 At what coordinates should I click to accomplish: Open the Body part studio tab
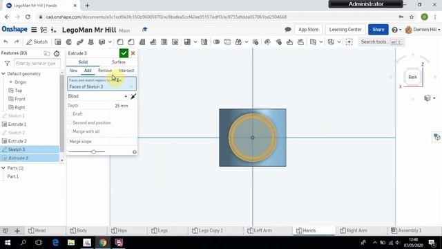point(78,230)
